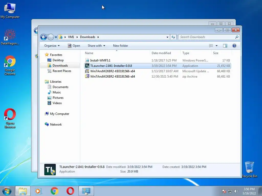
Task: Open the recent pages dropdown arrow
Action: tap(56, 37)
